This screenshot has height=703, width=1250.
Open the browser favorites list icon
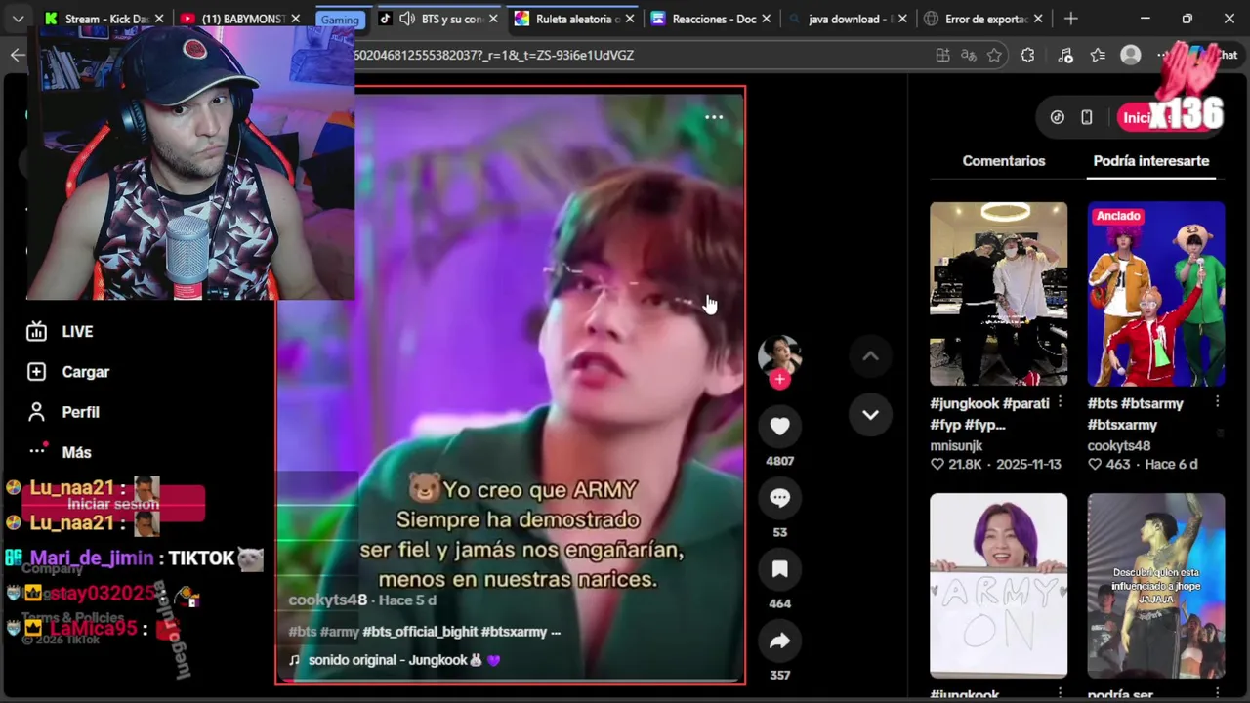1098,56
